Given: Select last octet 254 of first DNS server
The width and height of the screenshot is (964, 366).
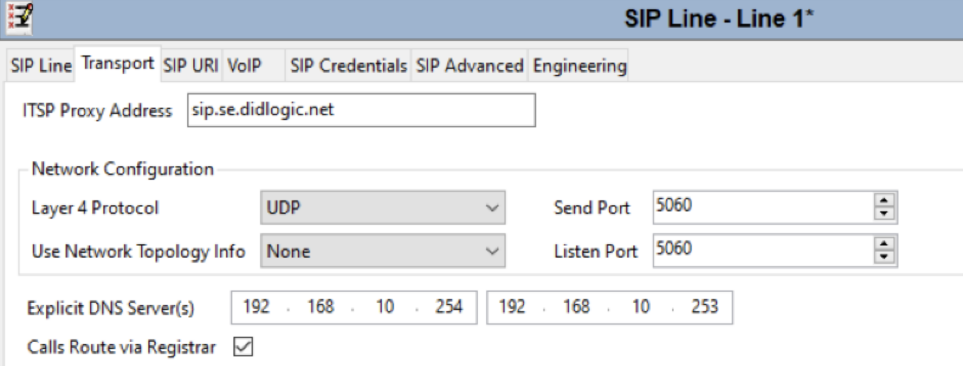Looking at the screenshot, I should (x=449, y=307).
